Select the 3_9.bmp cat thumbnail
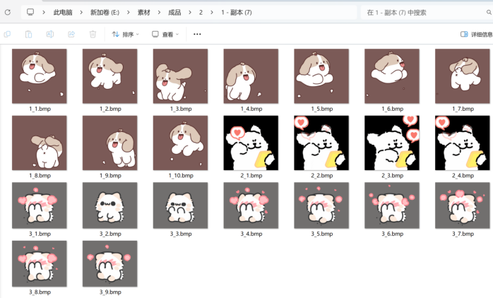 (109, 263)
